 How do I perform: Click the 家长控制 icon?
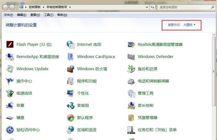click(131, 105)
